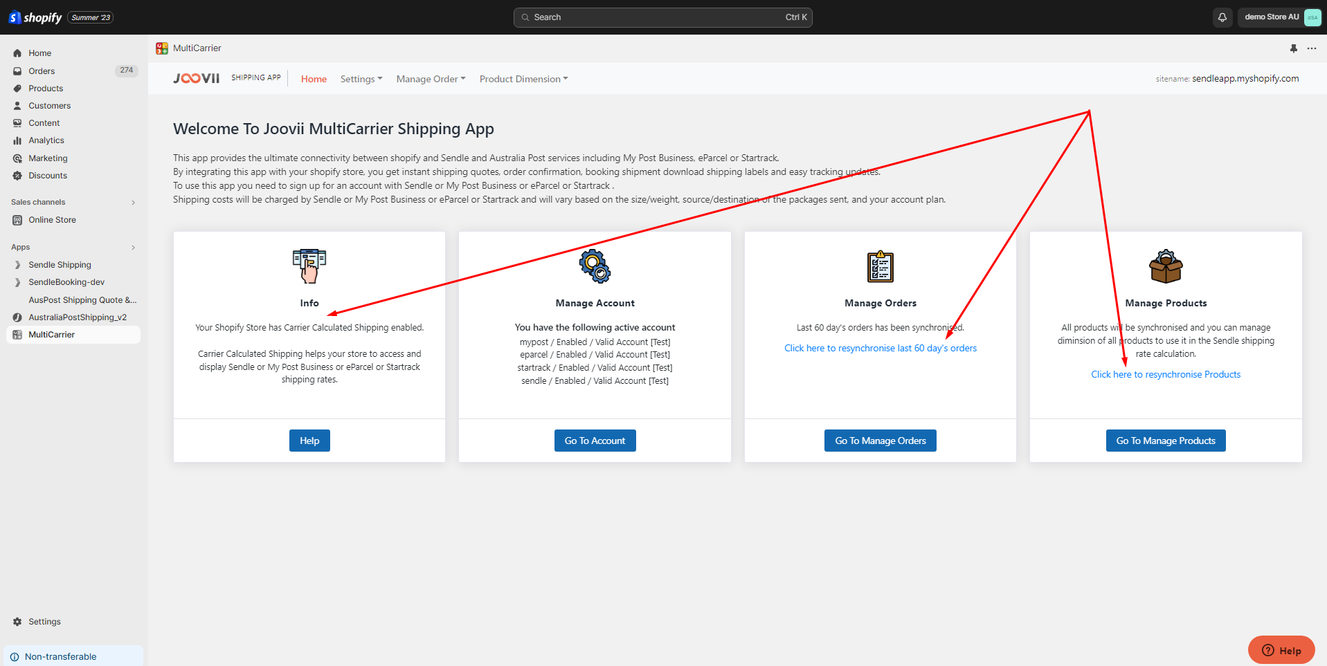
Task: Switch to Home in the Joovii navigation
Action: [x=313, y=78]
